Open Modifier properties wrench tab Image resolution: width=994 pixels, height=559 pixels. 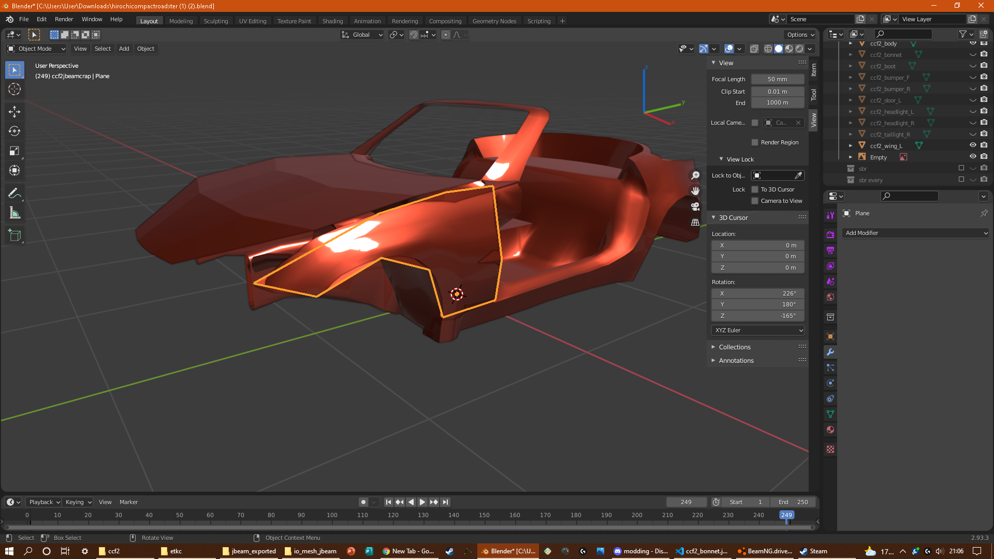(830, 352)
